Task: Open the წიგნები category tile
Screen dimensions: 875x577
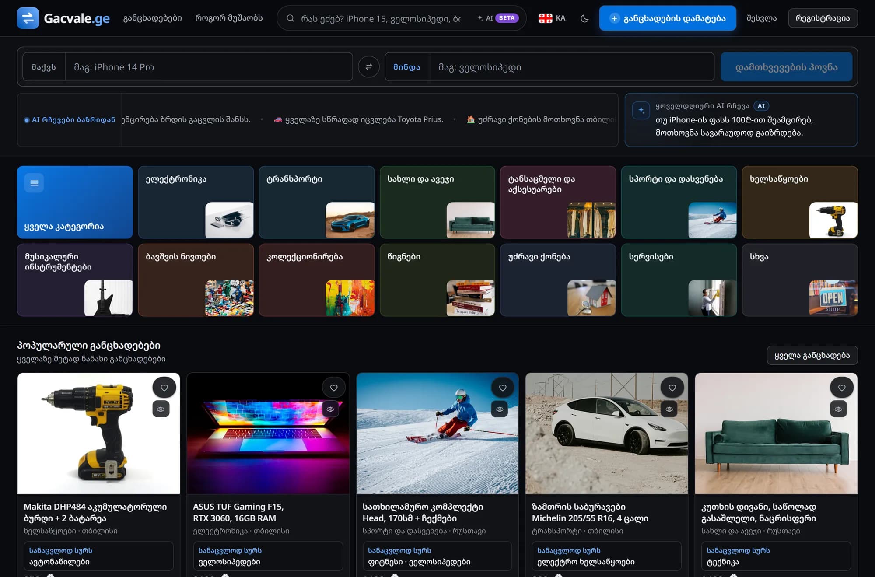Action: pos(437,280)
